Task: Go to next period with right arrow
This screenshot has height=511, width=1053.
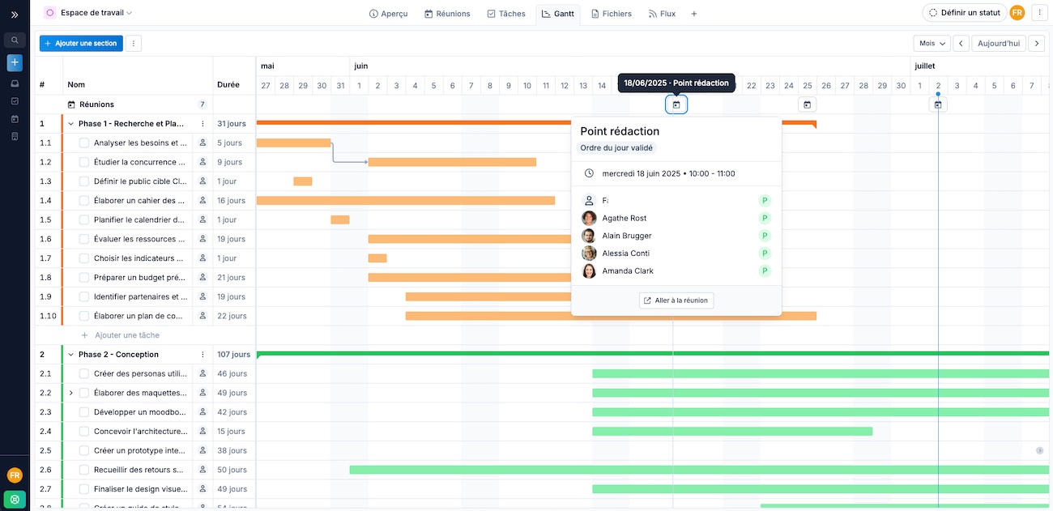Action: 1036,44
